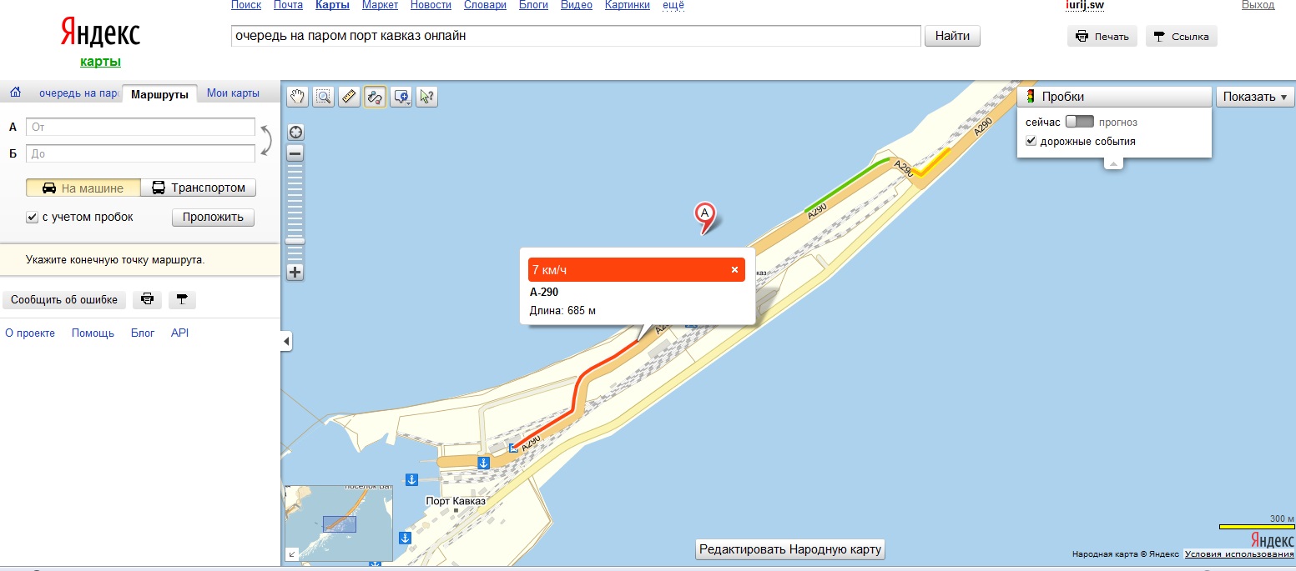
Task: Expand the ещё menu
Action: 673,5
